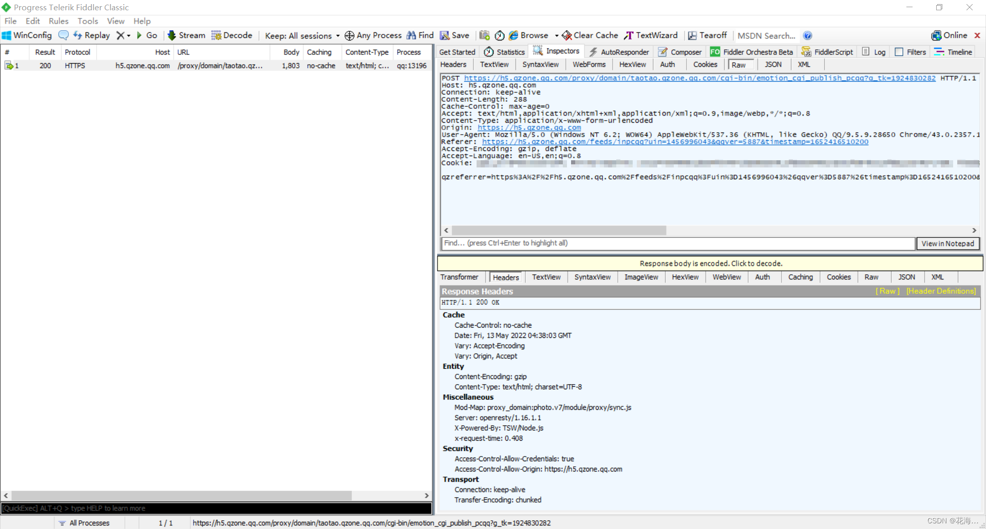Close the toolbar with the red X
986x529 pixels.
pos(977,35)
